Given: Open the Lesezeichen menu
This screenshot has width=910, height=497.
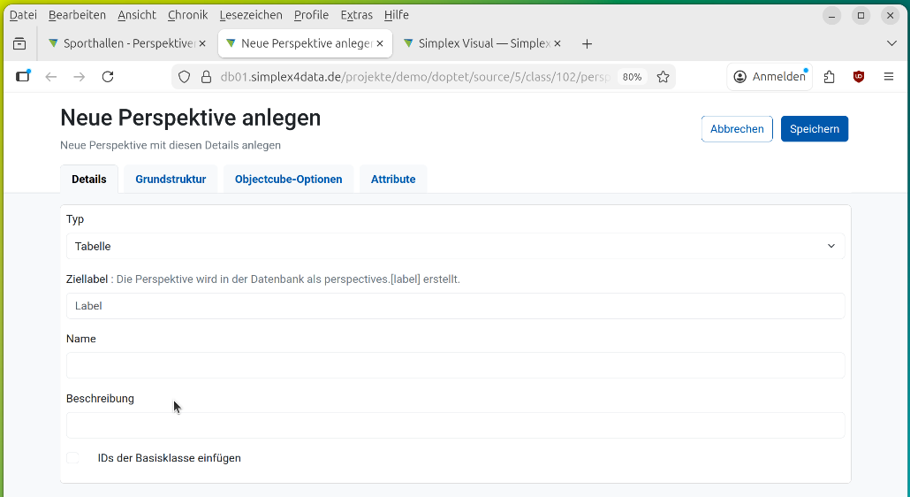Looking at the screenshot, I should pos(251,15).
